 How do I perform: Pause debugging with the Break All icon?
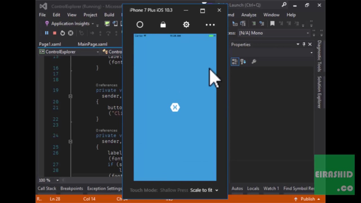(x=47, y=33)
